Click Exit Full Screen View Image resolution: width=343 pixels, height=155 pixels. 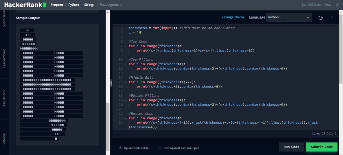coord(316,5)
